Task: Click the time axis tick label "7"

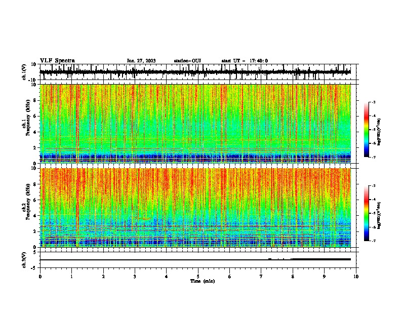Action: [x=261, y=277]
